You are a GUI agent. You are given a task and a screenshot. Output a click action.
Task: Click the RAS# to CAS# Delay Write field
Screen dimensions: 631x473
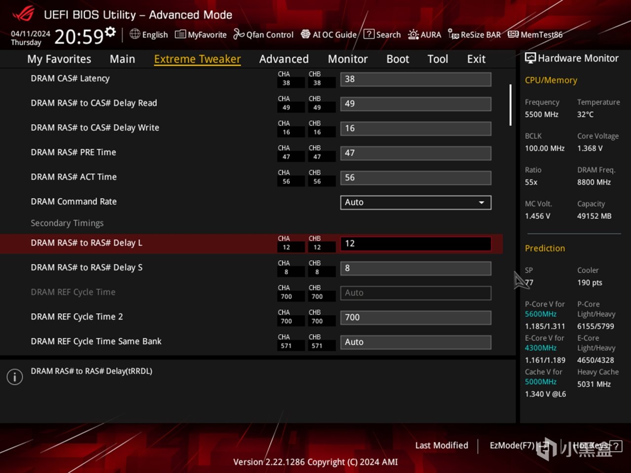coord(416,129)
